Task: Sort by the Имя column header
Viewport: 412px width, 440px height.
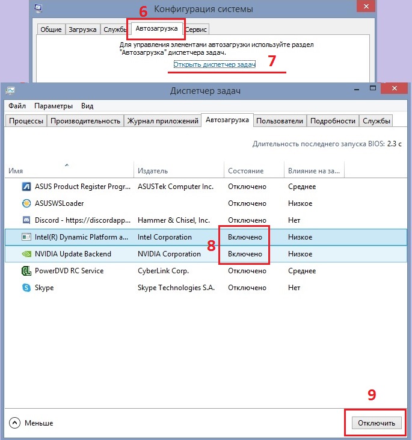Action: [69, 170]
